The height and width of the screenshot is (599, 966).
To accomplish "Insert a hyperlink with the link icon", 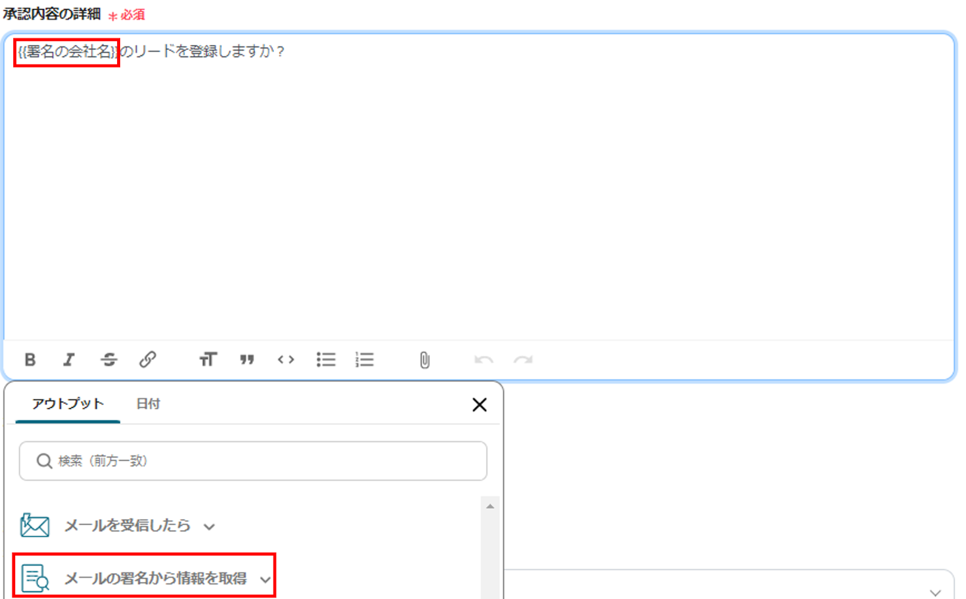I will (148, 360).
